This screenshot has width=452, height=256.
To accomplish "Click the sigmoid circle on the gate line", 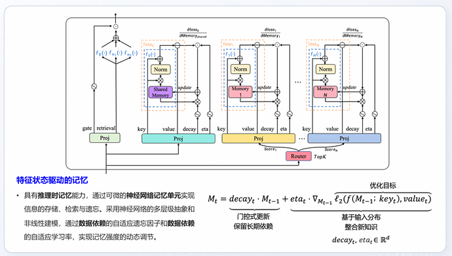I will pyautogui.click(x=94, y=86).
